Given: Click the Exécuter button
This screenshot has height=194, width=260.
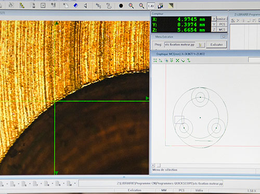Looking at the screenshot, I should pyautogui.click(x=216, y=45).
